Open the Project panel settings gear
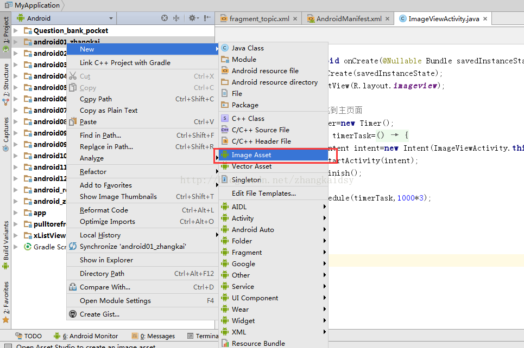Screen dimensions: 524x348 [x=193, y=18]
